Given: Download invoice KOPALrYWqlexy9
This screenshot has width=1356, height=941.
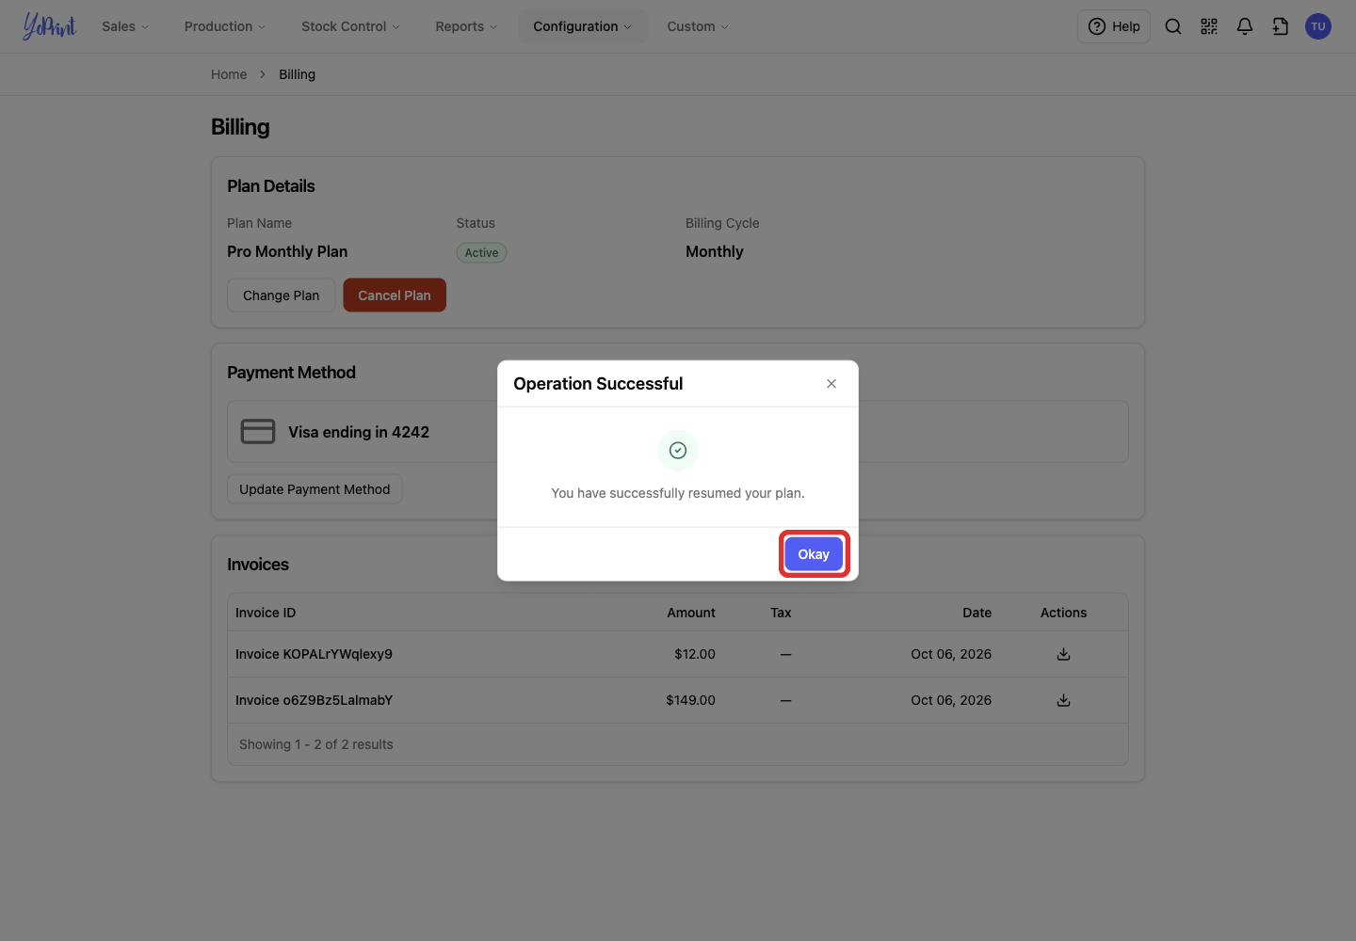Looking at the screenshot, I should click(x=1064, y=654).
